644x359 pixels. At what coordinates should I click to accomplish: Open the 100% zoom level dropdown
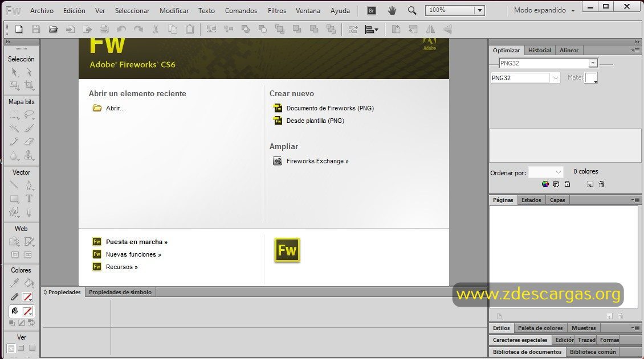tap(480, 10)
